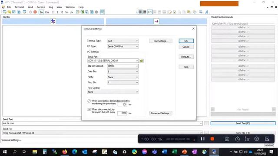
Task: Click the right arrow monitor panel icon
Action: (156, 21)
